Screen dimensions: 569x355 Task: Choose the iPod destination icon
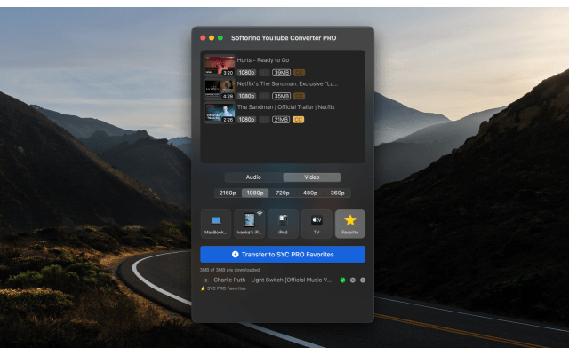tap(283, 224)
